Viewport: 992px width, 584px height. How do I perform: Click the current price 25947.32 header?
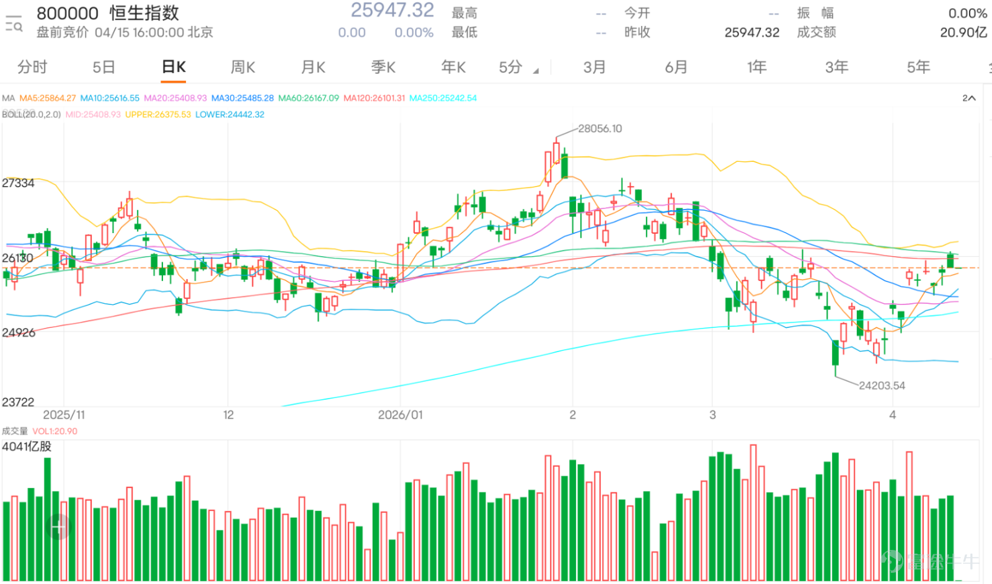(392, 11)
